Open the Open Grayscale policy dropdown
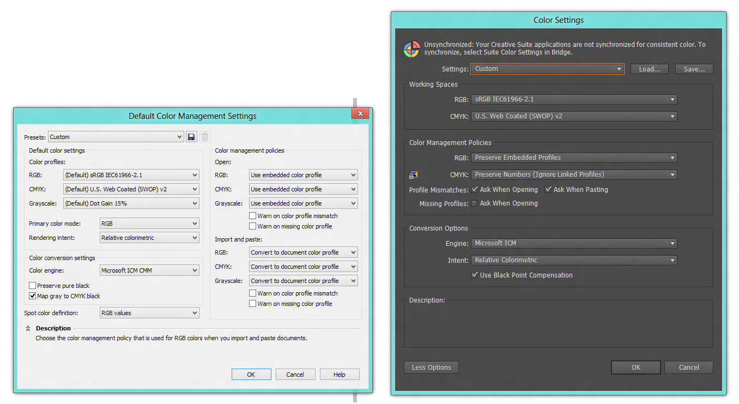Image resolution: width=739 pixels, height=404 pixels. (304, 203)
